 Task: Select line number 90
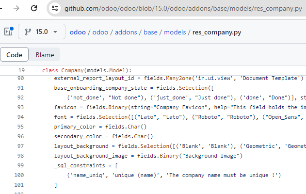(x=20, y=78)
